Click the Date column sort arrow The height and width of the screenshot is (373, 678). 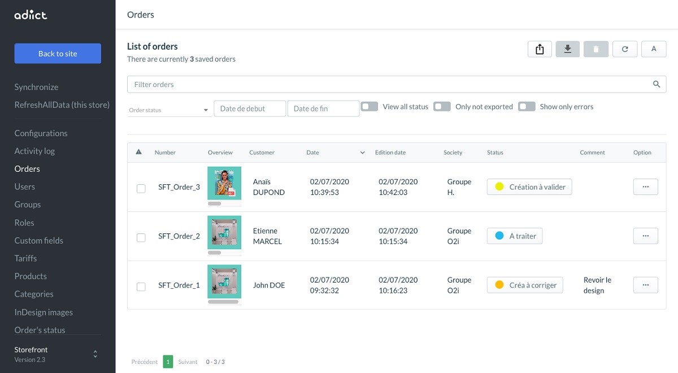[x=362, y=153]
